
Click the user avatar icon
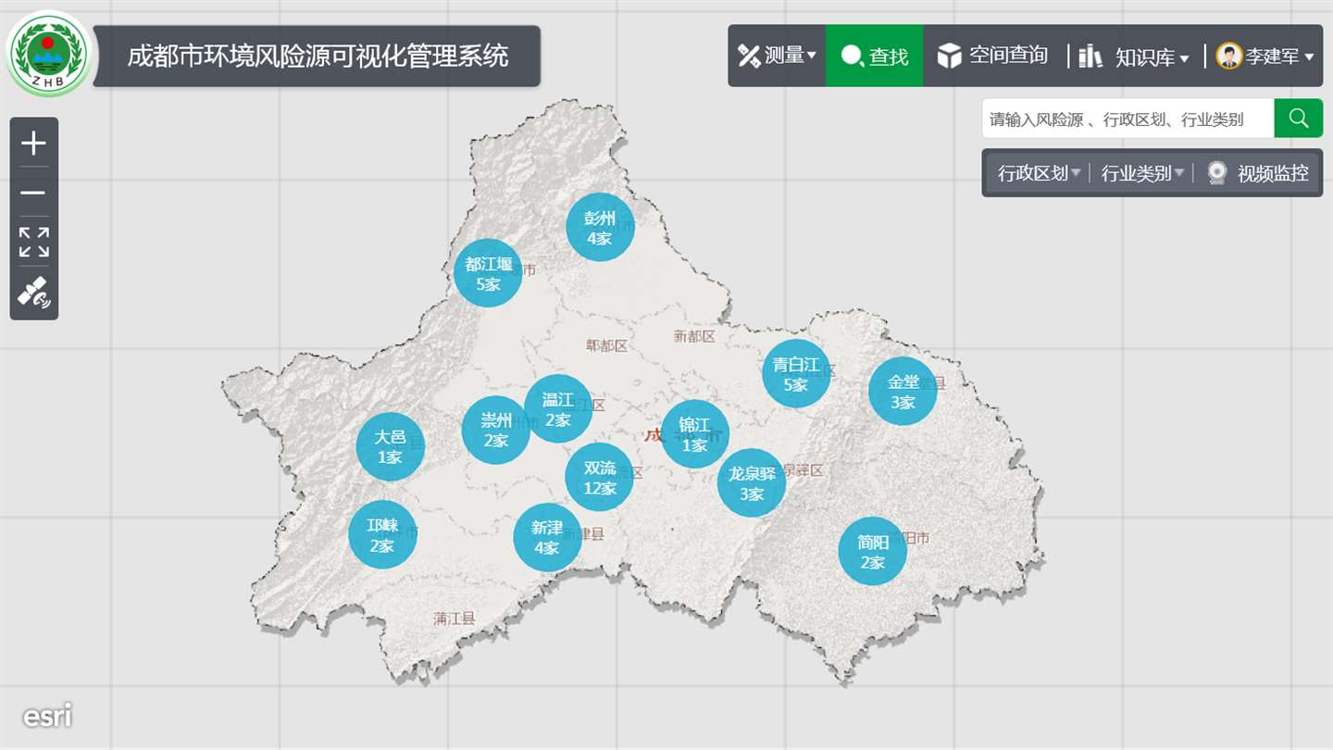click(x=1229, y=56)
